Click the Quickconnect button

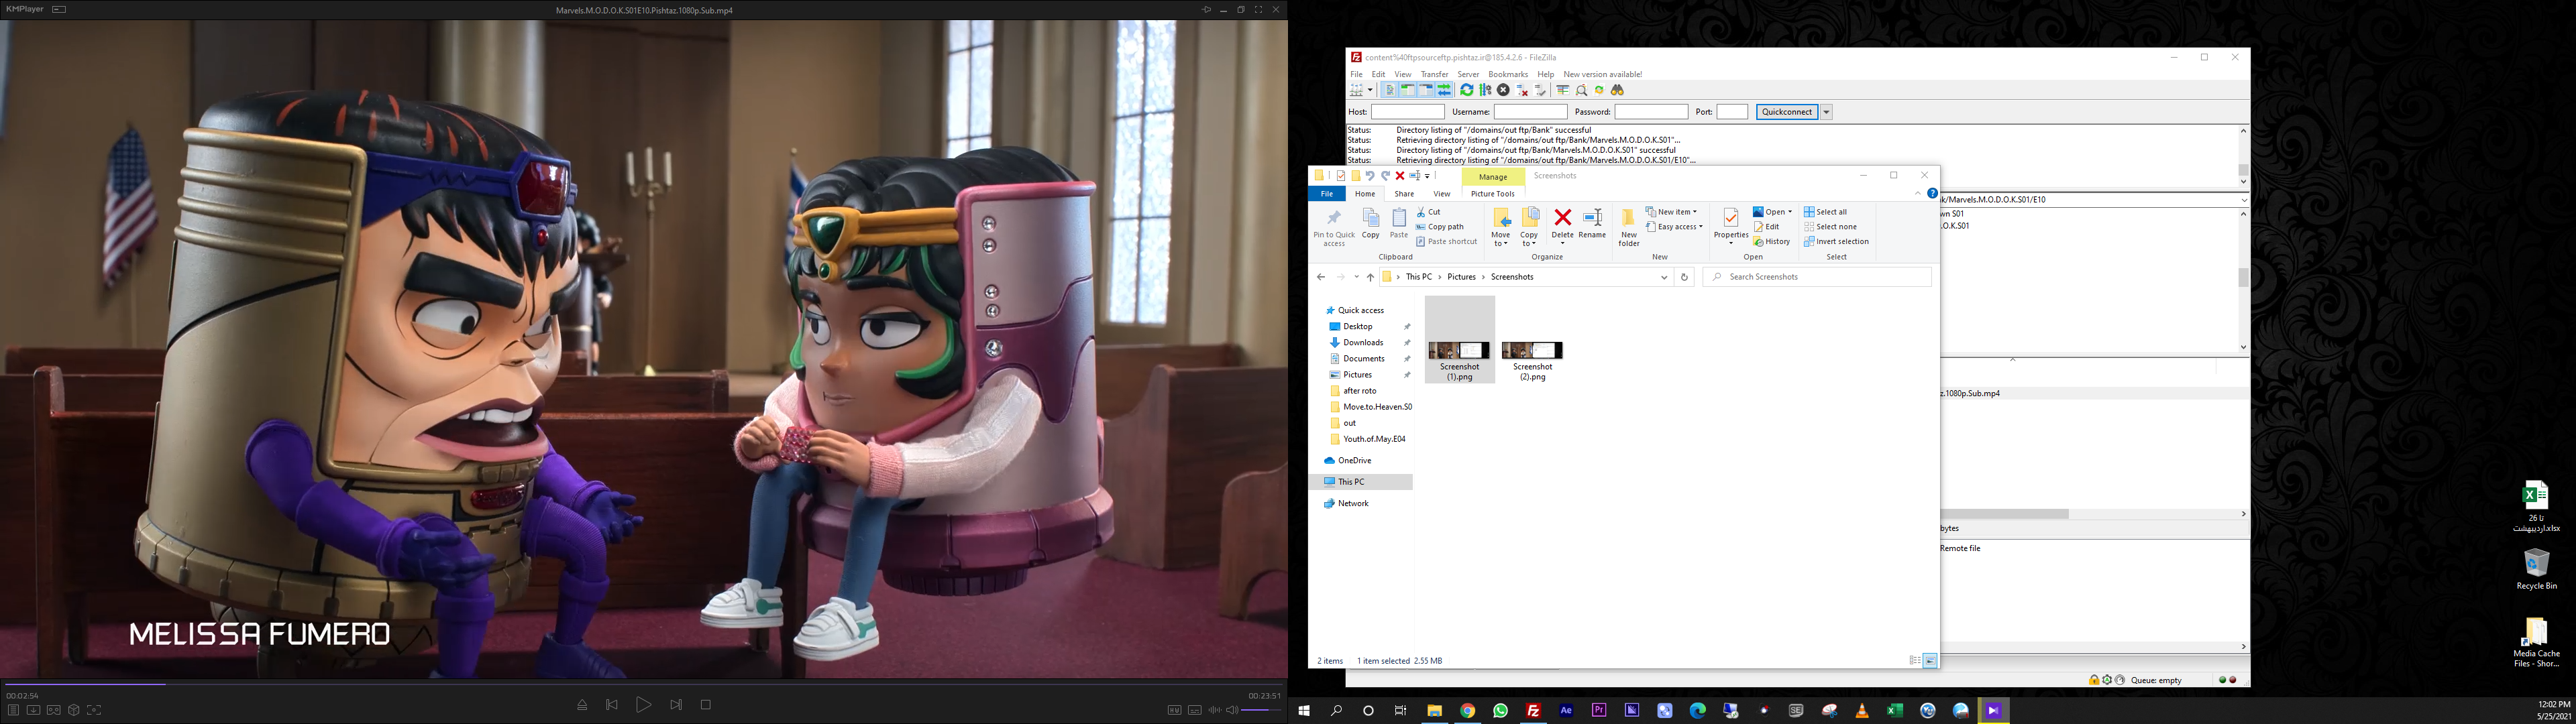tap(1786, 112)
